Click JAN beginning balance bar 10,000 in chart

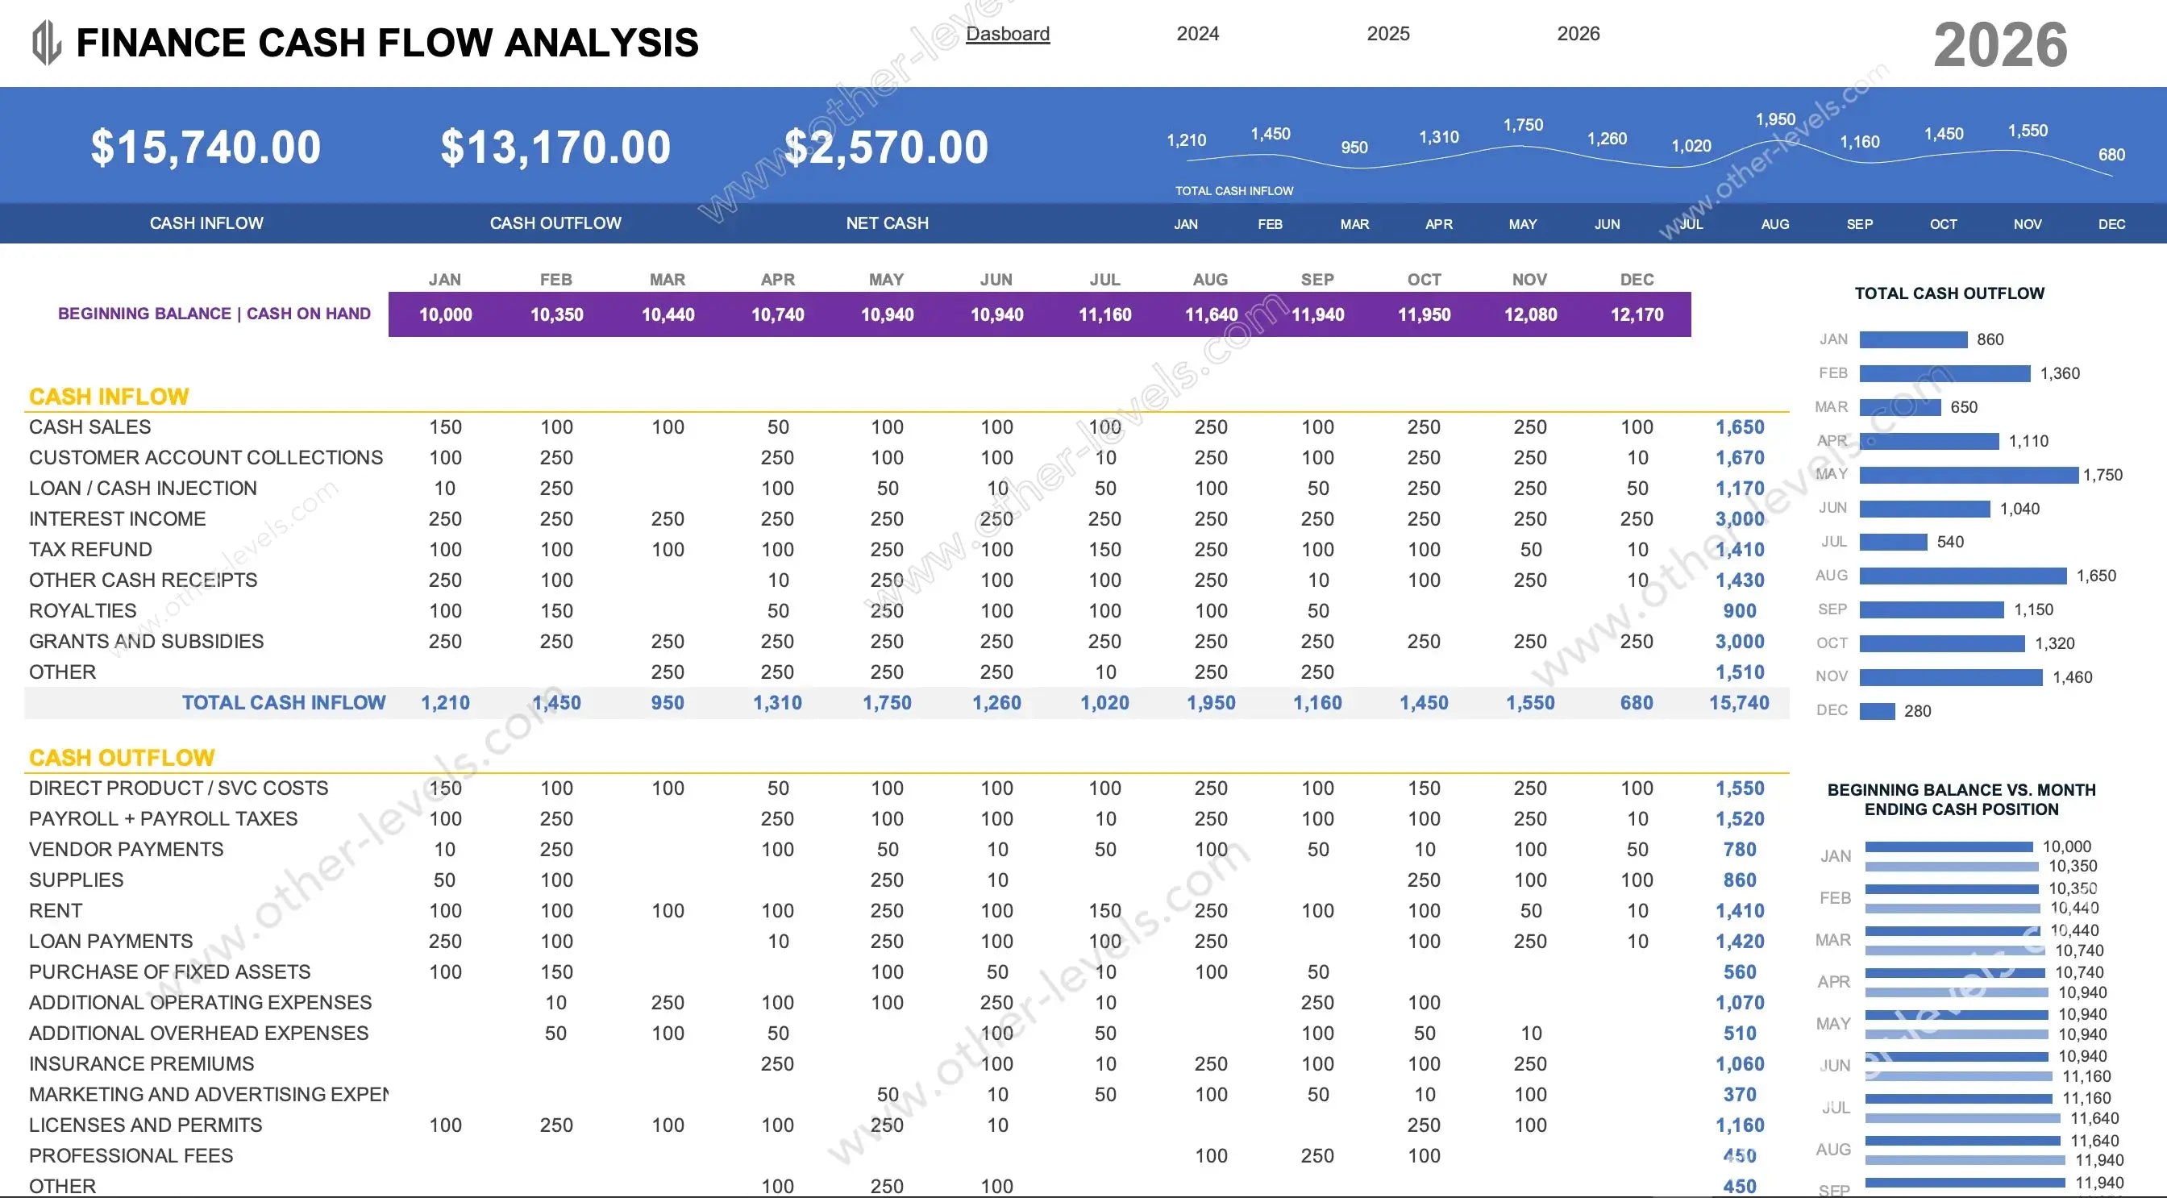(1948, 847)
